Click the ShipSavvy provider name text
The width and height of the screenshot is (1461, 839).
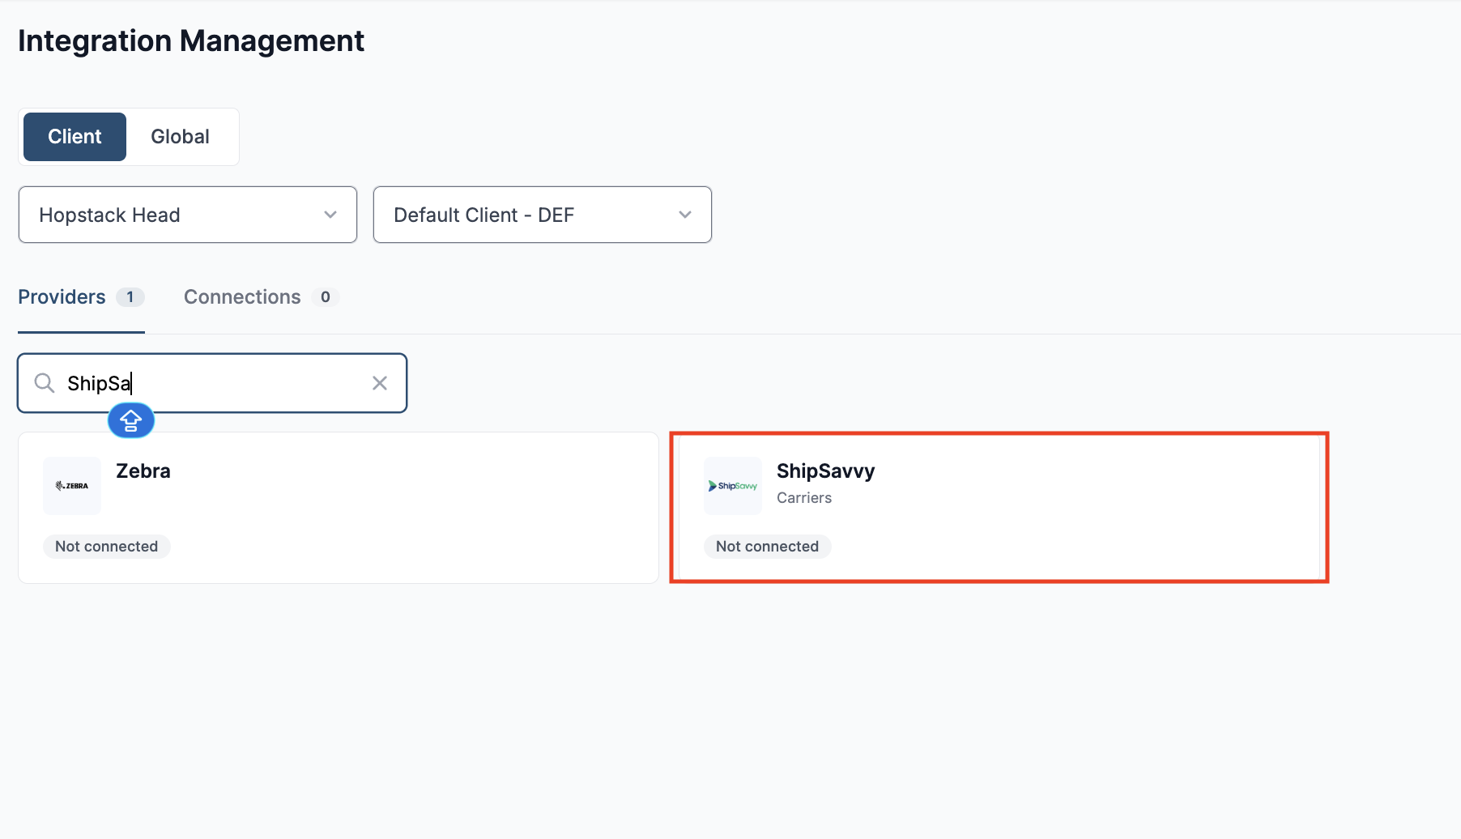click(826, 471)
